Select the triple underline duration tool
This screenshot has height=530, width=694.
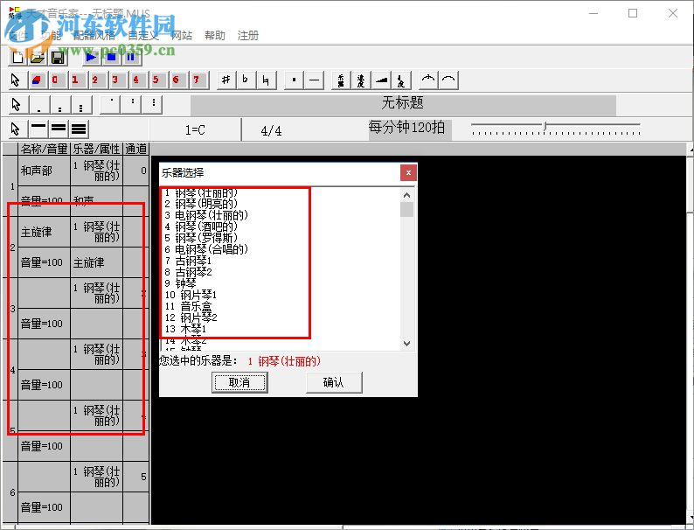(x=79, y=129)
